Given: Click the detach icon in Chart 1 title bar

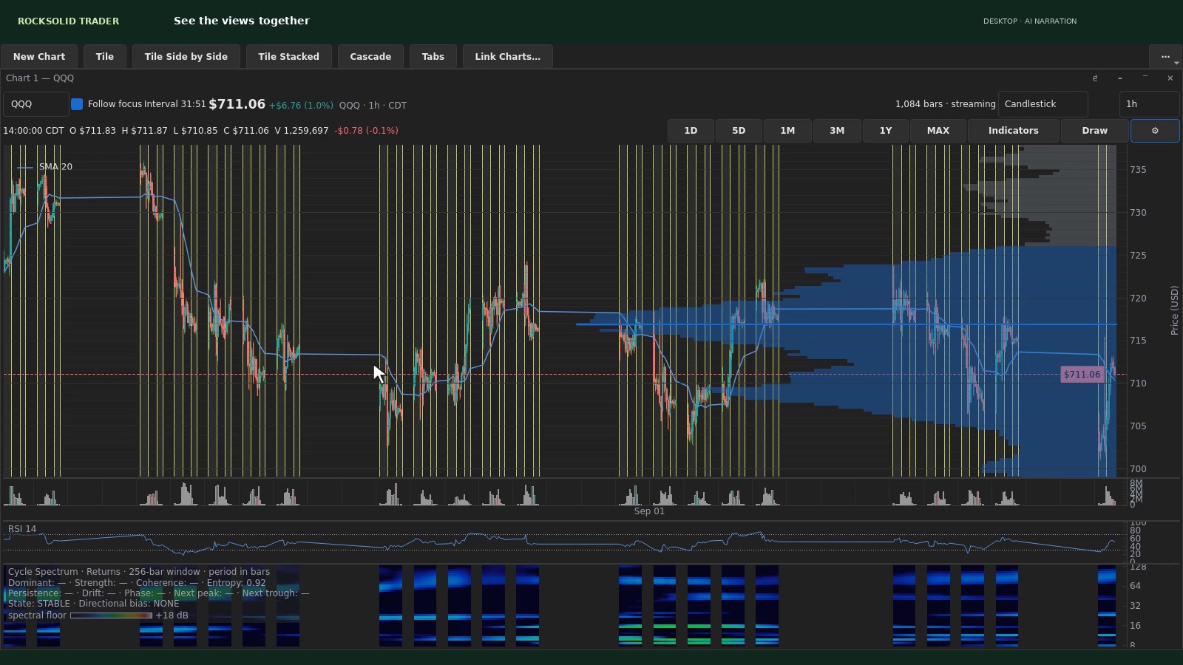Looking at the screenshot, I should (x=1095, y=78).
